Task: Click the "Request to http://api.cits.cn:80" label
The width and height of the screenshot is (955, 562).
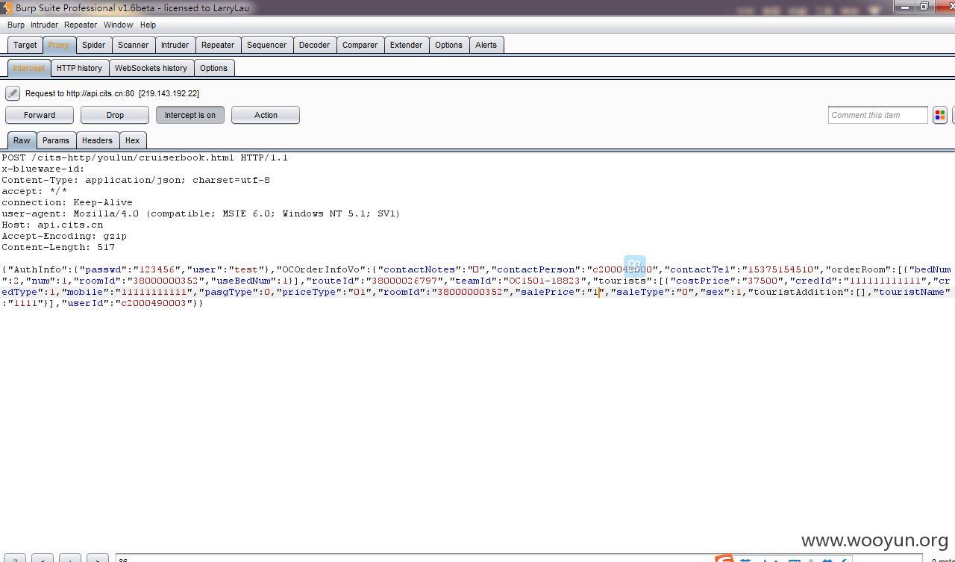Action: (x=80, y=93)
